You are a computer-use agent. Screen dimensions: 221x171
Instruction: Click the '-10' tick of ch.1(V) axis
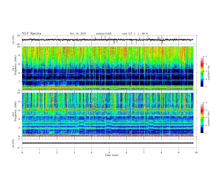click(18, 44)
